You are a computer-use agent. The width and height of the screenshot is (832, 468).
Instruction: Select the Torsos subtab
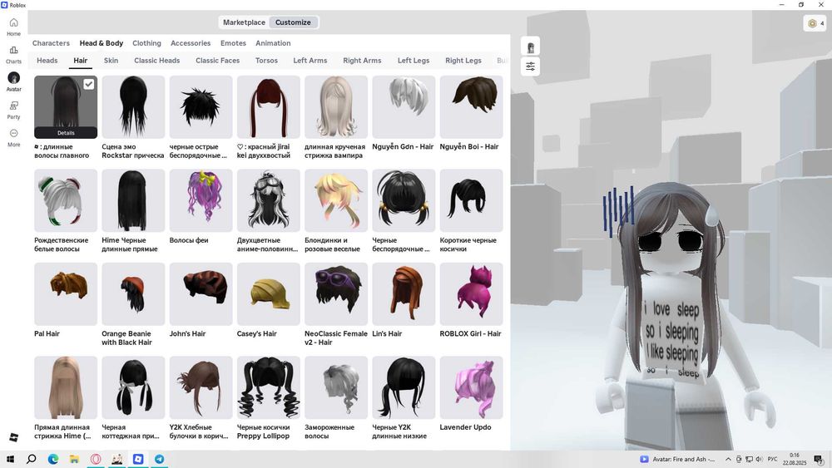(x=266, y=61)
